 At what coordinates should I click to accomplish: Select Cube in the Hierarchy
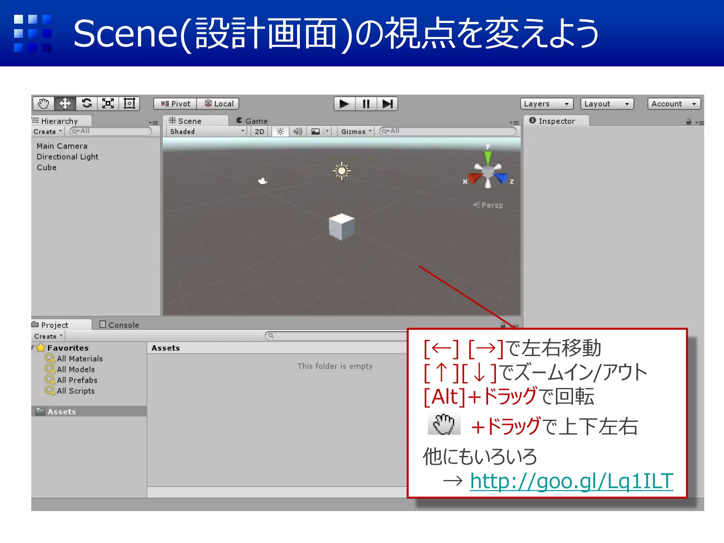[x=47, y=168]
